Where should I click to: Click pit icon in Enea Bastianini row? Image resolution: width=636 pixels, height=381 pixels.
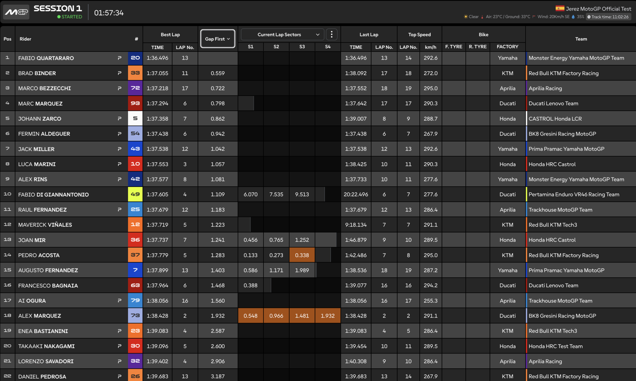coord(120,331)
